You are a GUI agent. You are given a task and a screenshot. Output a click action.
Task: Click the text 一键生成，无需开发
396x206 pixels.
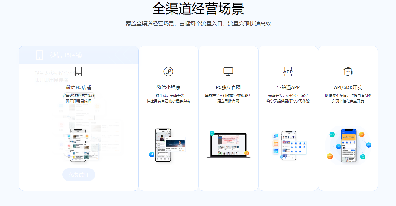pyautogui.click(x=169, y=96)
